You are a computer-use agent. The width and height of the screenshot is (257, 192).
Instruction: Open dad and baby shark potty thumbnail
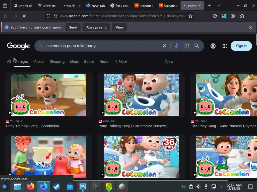(x=141, y=95)
